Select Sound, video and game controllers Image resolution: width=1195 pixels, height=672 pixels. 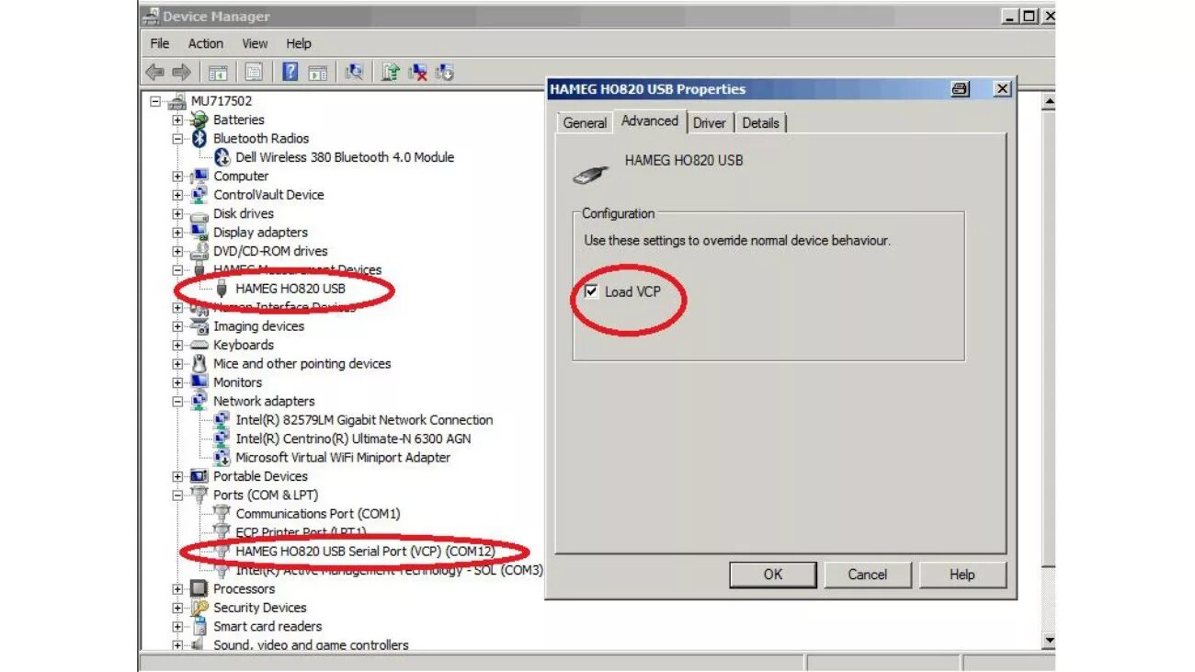point(311,645)
